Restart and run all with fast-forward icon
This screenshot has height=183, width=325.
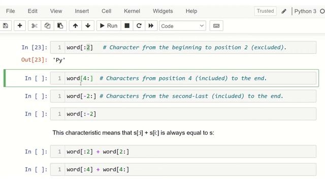coord(151,26)
